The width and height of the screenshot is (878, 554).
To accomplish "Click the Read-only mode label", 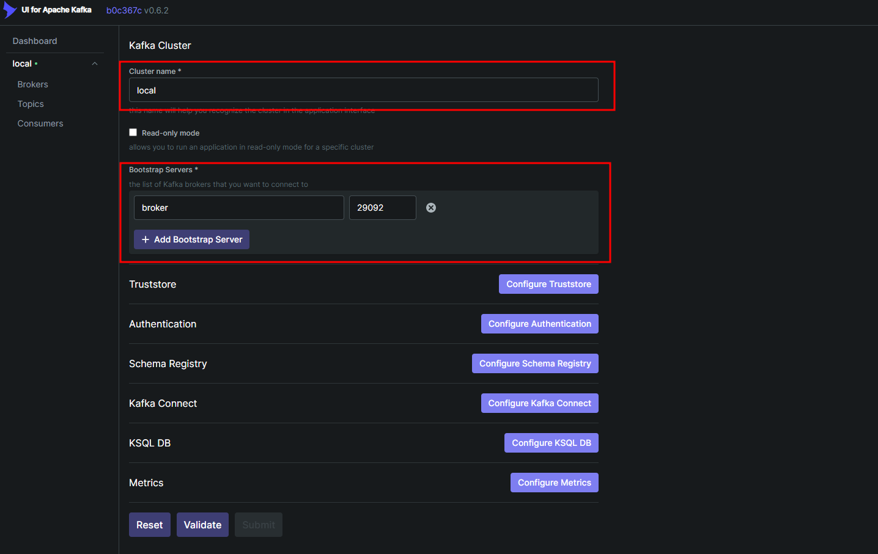I will pos(171,133).
